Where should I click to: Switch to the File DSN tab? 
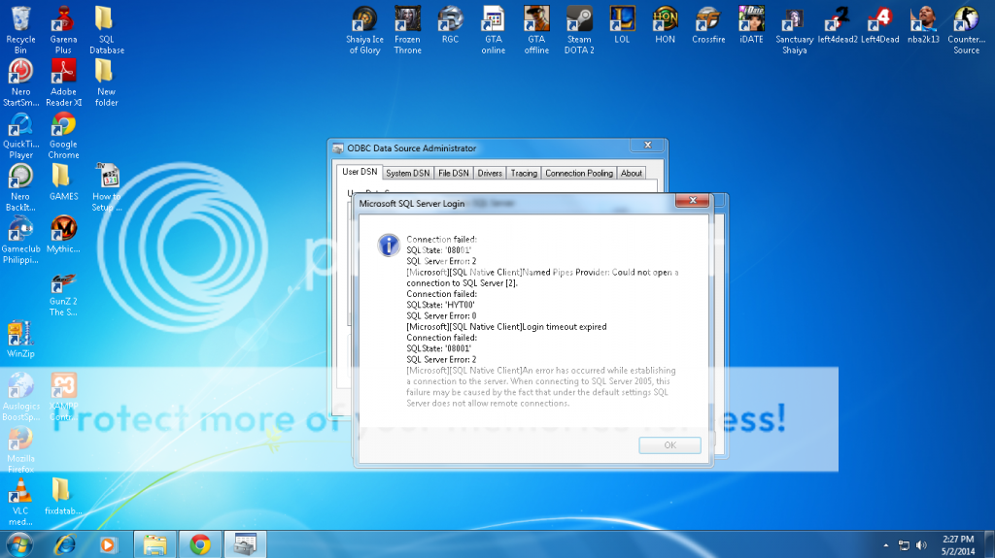tap(454, 173)
